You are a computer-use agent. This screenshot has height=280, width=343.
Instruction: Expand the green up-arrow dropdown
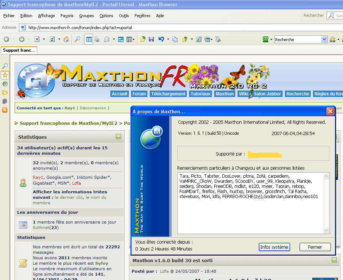tap(192, 39)
